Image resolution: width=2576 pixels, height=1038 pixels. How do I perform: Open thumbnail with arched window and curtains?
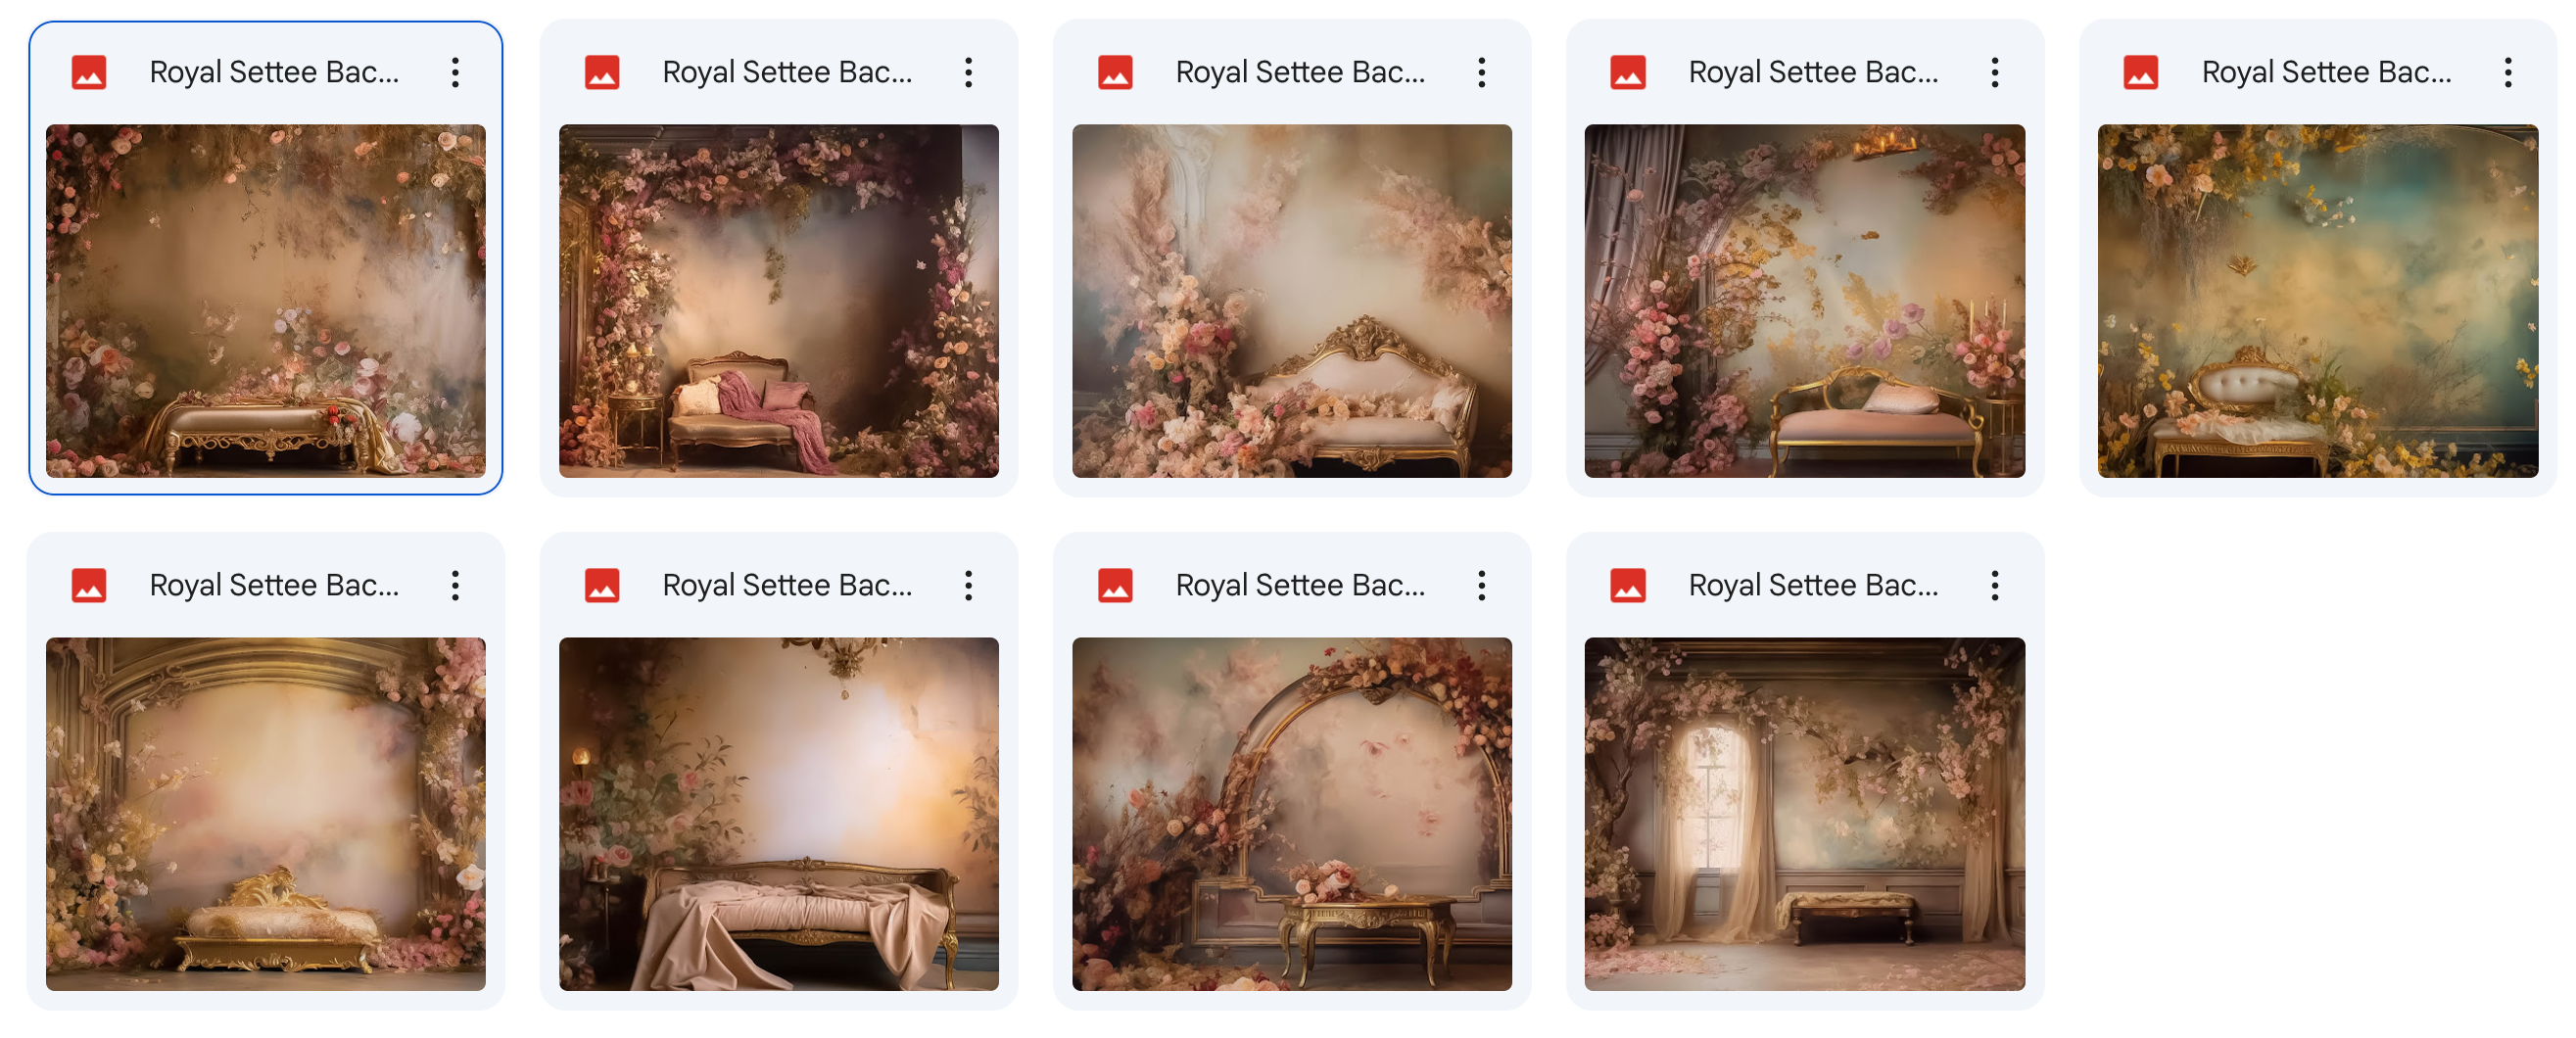(1805, 814)
